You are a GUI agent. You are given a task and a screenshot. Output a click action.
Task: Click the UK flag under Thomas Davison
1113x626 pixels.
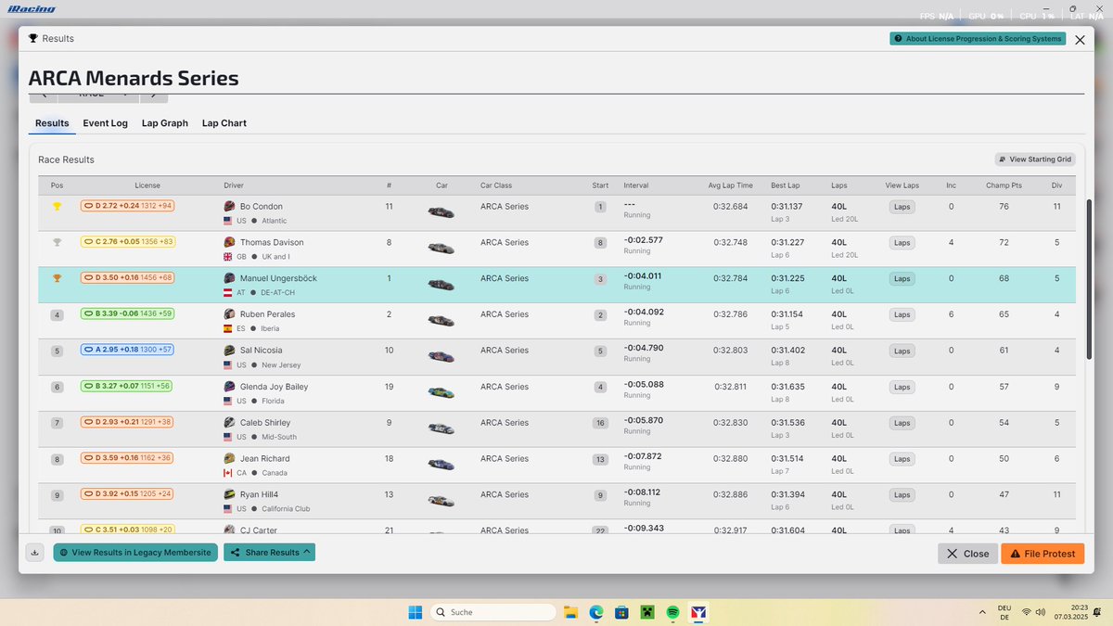pyautogui.click(x=228, y=257)
